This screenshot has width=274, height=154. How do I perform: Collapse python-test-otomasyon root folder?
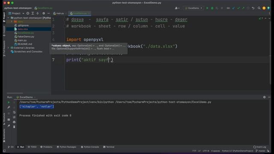click(x=8, y=18)
